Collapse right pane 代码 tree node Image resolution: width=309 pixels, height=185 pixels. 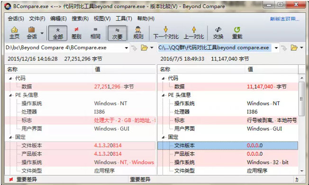(163, 79)
